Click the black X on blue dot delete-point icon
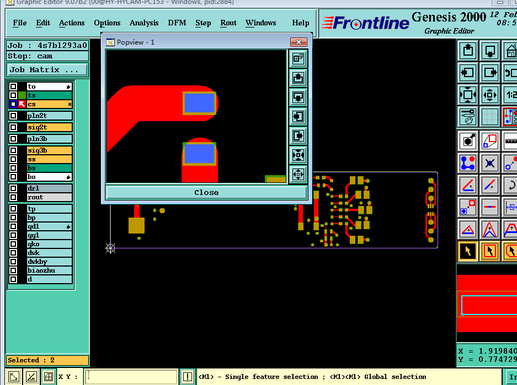Viewport: 517px width, 385px height. [489, 163]
